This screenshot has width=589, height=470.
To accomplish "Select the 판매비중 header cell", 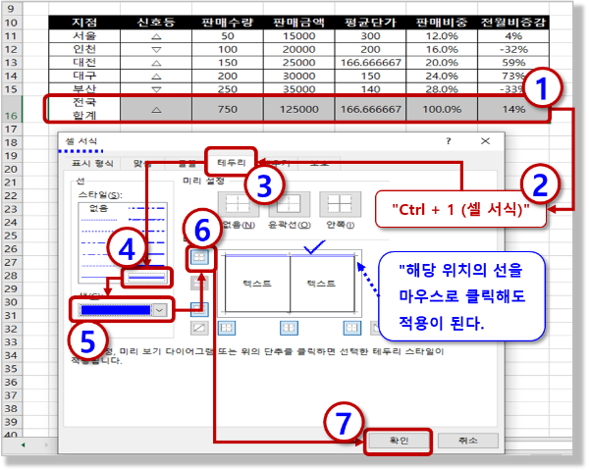I will (442, 23).
